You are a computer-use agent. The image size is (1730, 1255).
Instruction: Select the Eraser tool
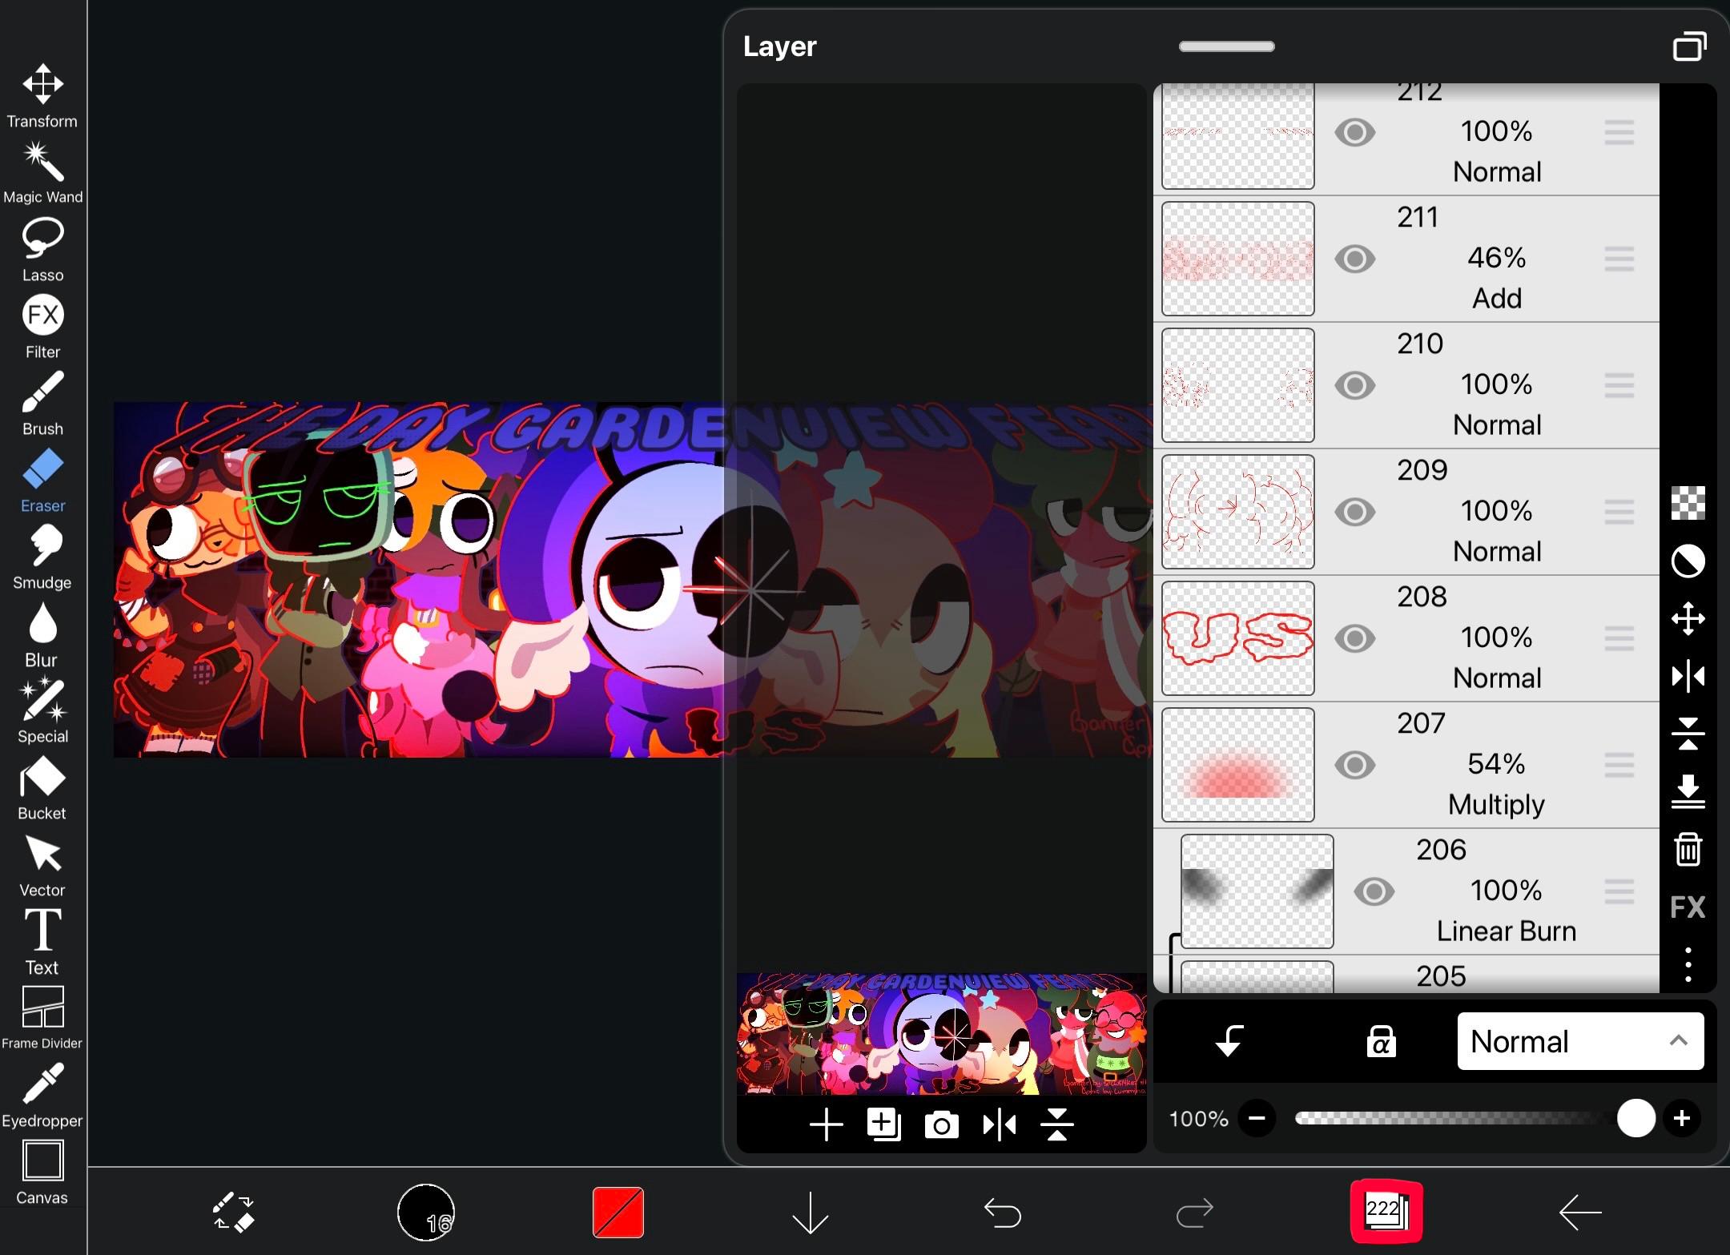pos(42,481)
